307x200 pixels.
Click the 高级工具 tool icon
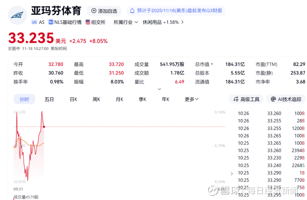pyautogui.click(x=236, y=99)
